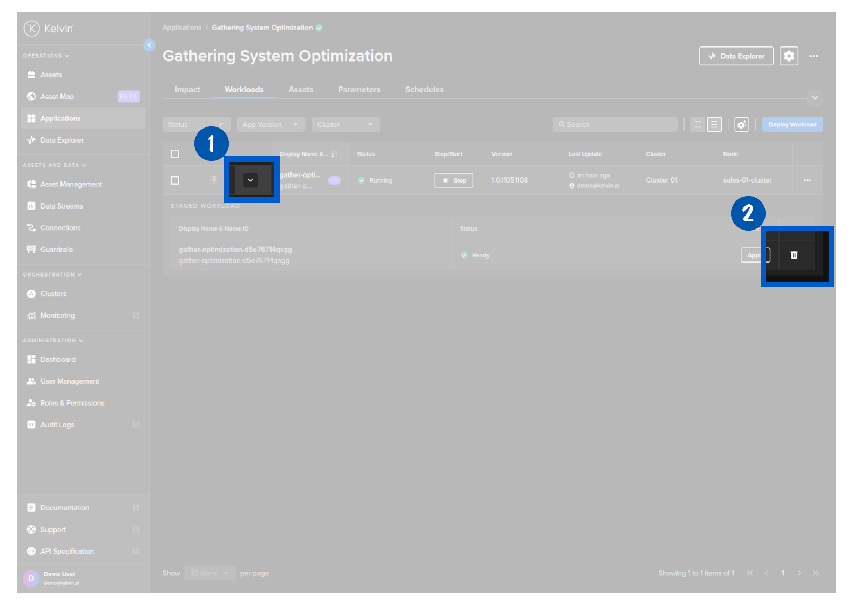Collapse the sidebar with the arrow button
853x605 pixels.
click(150, 45)
